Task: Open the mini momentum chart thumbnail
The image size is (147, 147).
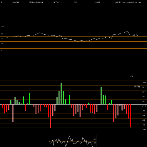Action: click(73, 141)
